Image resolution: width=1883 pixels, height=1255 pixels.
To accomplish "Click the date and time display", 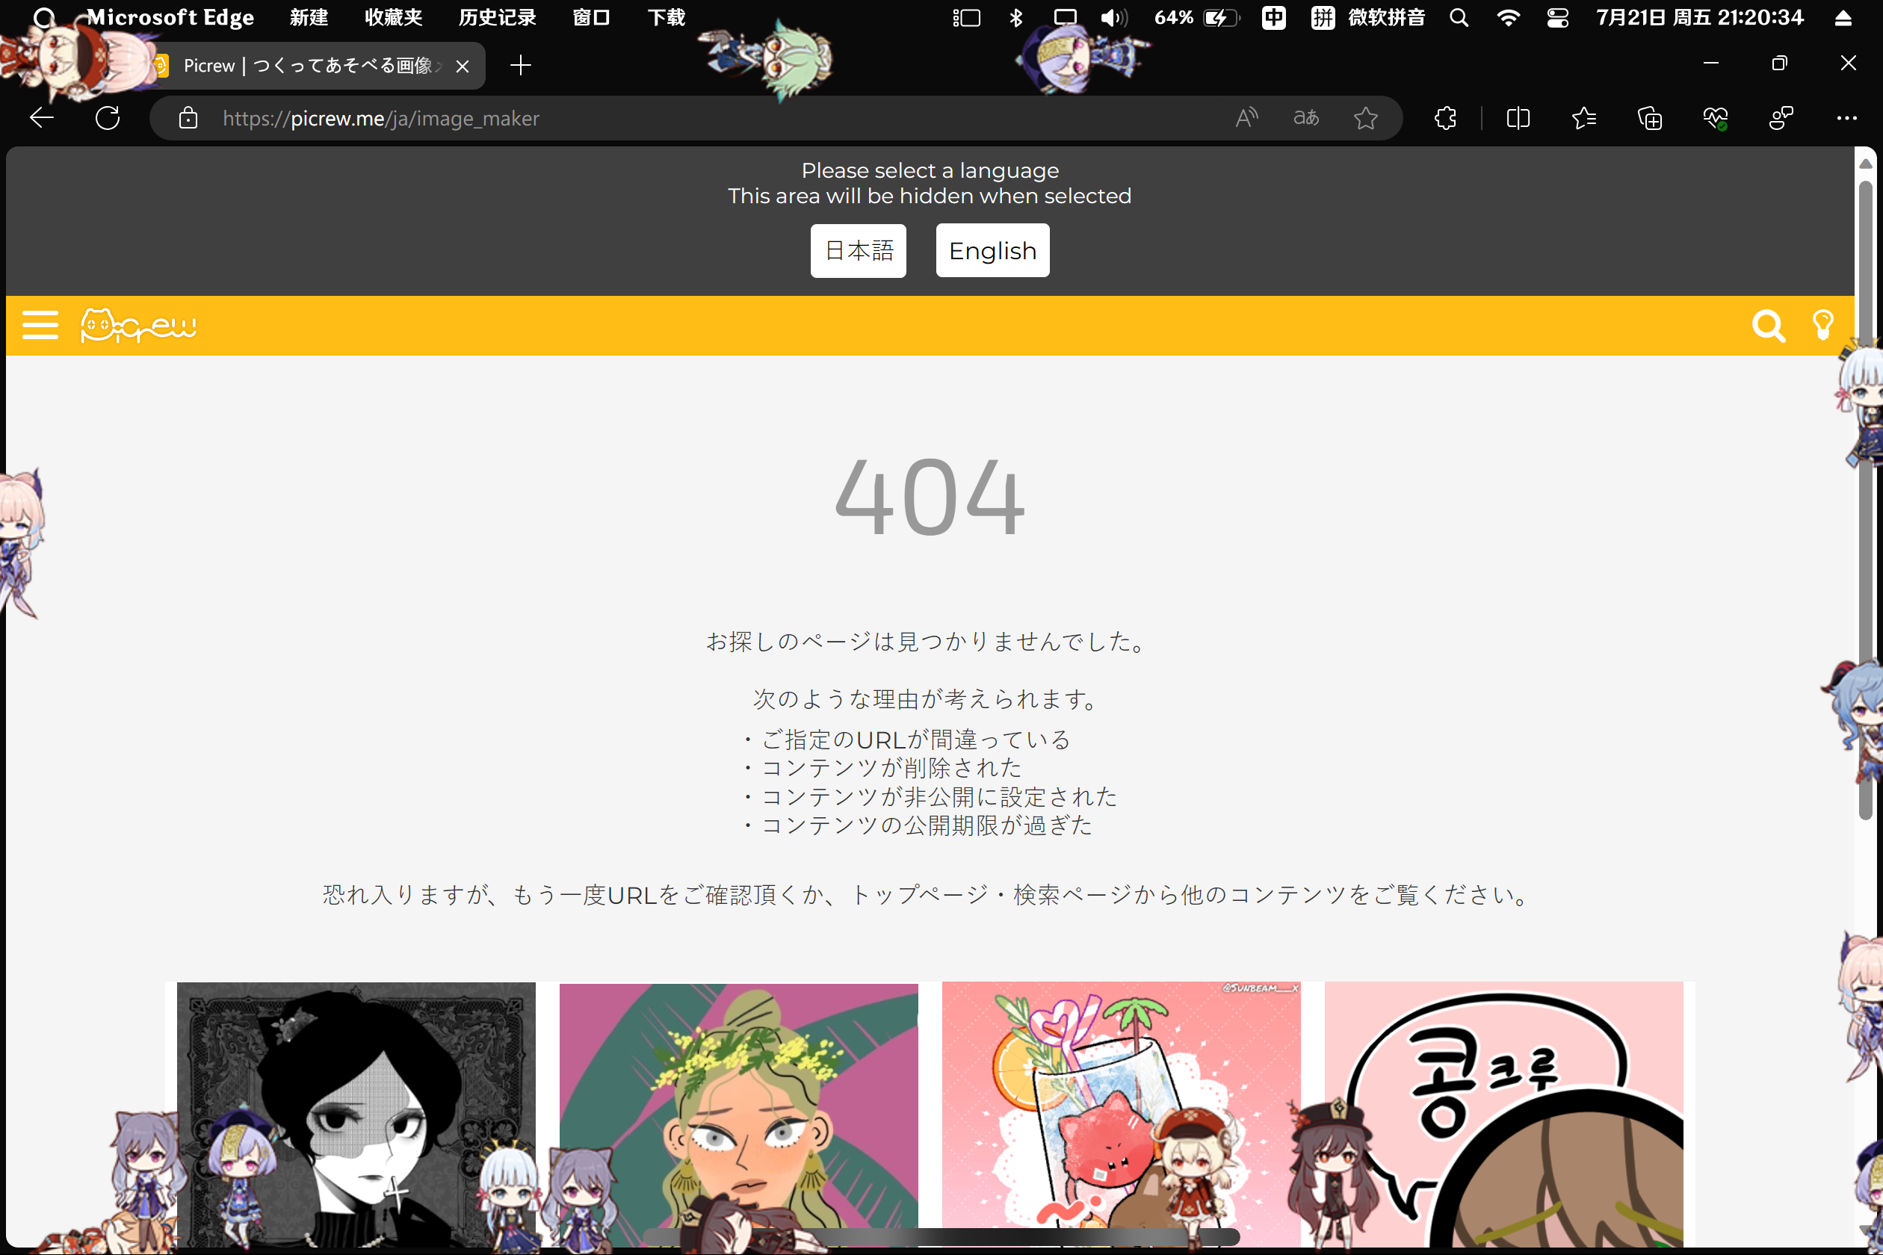I will click(1700, 18).
